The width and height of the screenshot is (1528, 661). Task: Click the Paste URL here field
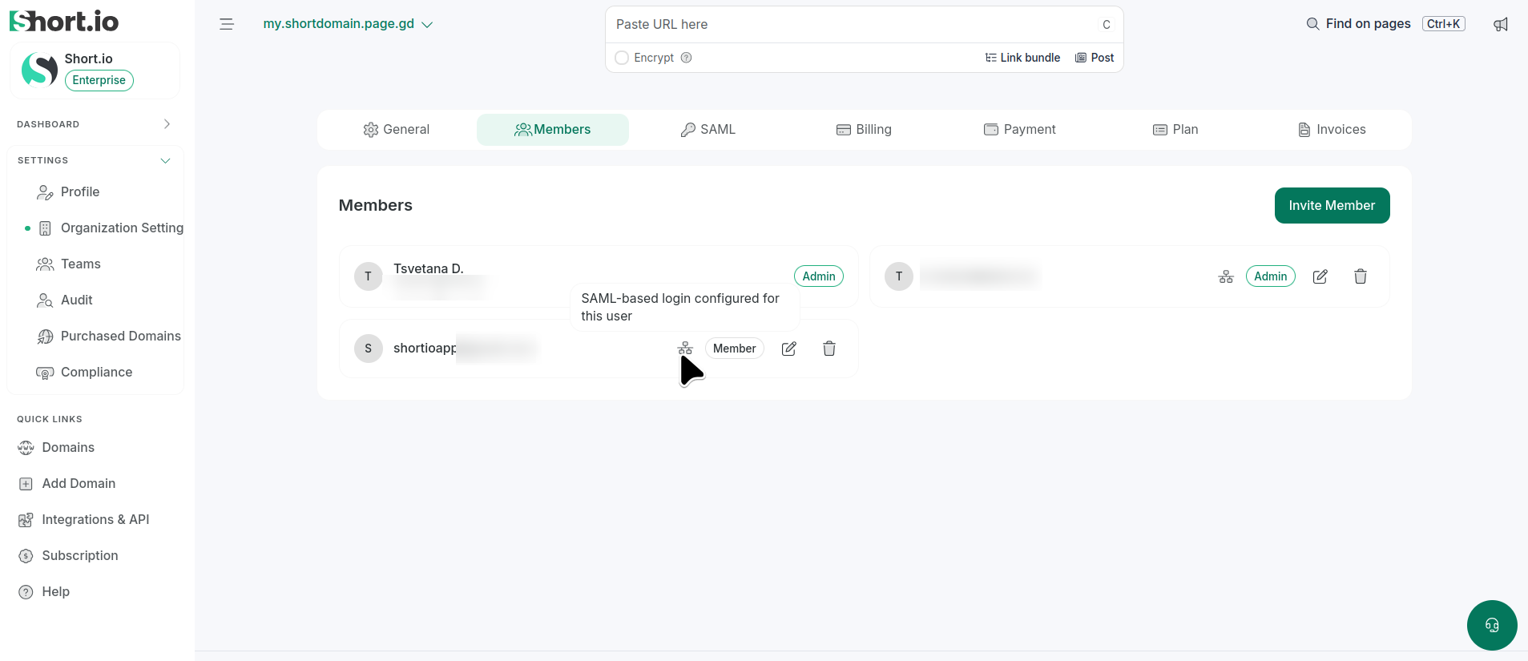pos(853,25)
